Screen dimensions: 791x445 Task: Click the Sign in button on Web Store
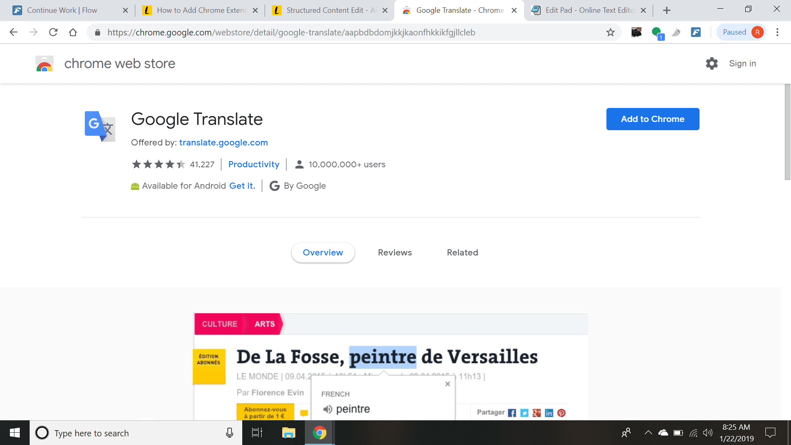click(x=743, y=63)
